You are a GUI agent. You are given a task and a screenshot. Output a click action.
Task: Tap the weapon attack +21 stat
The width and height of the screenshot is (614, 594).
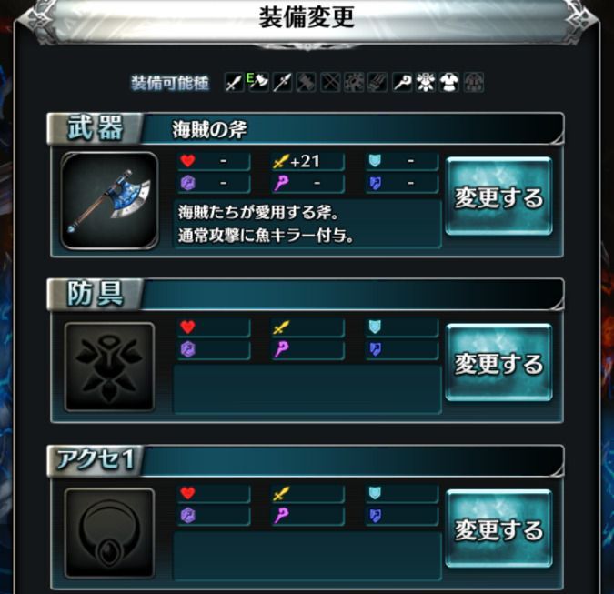(x=307, y=161)
